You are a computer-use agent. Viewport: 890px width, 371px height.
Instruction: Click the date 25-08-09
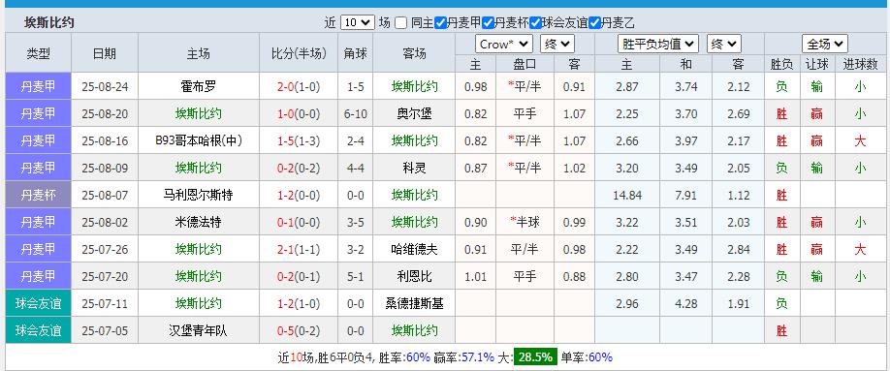click(x=105, y=168)
